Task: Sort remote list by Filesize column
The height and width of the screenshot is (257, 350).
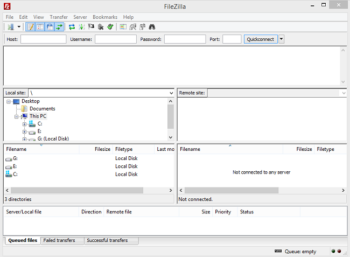Action: [x=299, y=149]
